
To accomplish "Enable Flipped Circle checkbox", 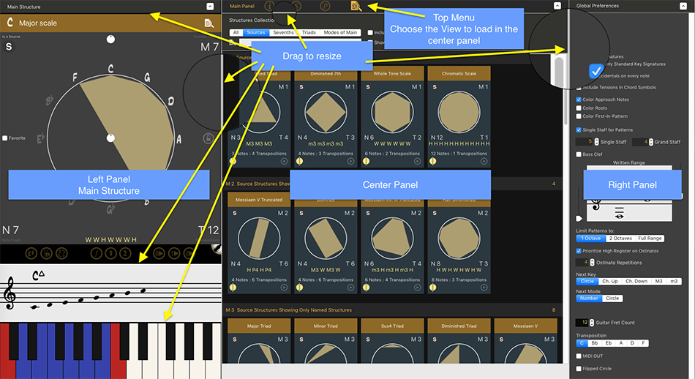I will (579, 368).
